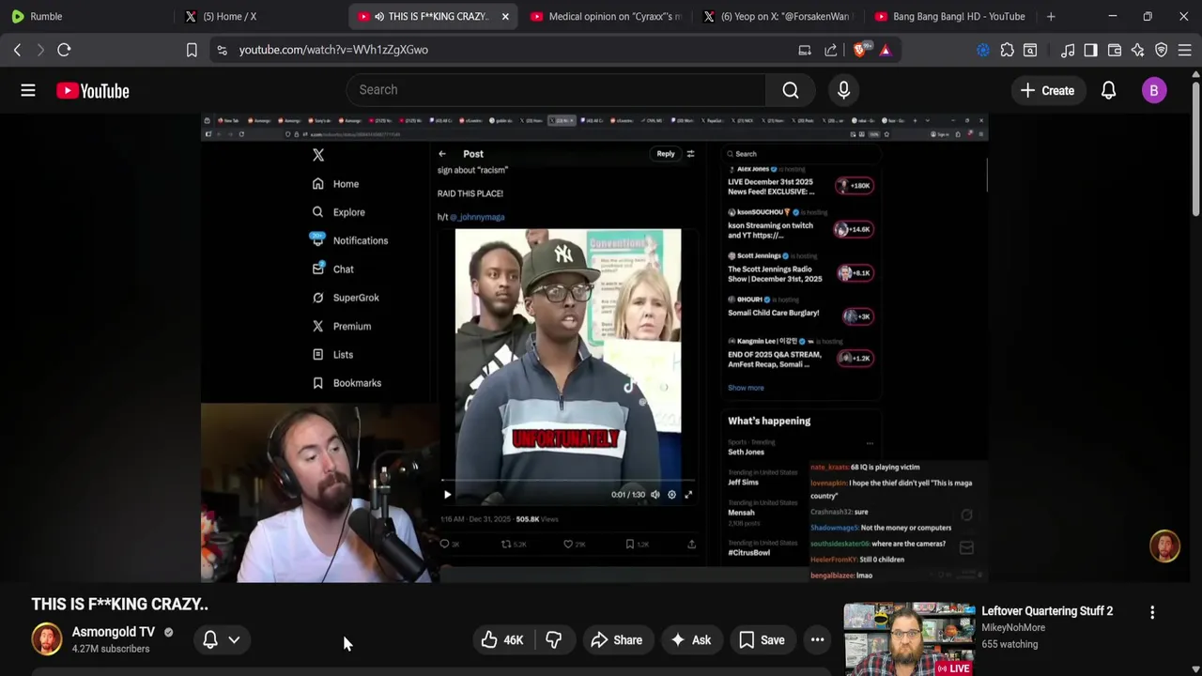Click the blue extension icon in toolbar

click(983, 50)
